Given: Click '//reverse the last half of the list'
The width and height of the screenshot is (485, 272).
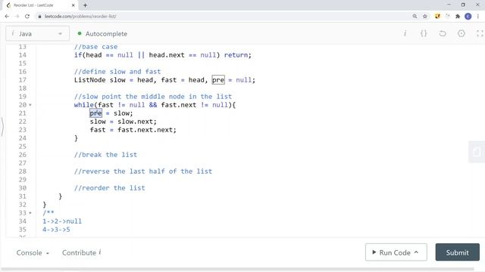Looking at the screenshot, I should point(143,172).
